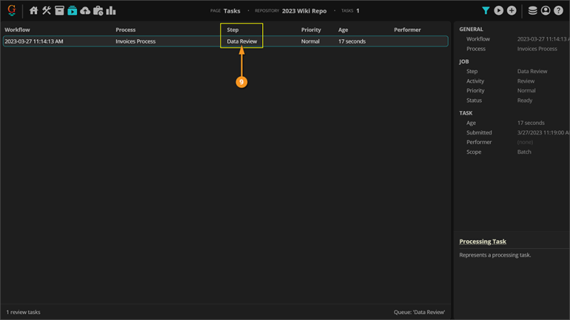Image resolution: width=570 pixels, height=320 pixels.
Task: Click the Processing Task help link
Action: coord(482,241)
